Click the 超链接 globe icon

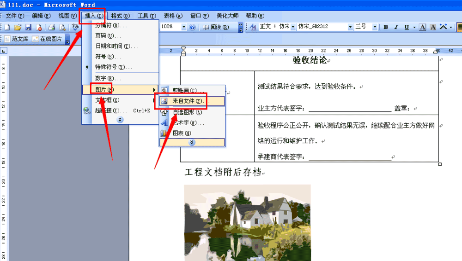tap(87, 110)
